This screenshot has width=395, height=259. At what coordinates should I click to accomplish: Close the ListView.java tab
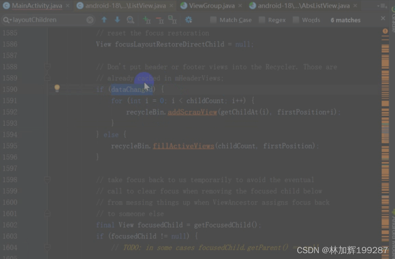171,5
